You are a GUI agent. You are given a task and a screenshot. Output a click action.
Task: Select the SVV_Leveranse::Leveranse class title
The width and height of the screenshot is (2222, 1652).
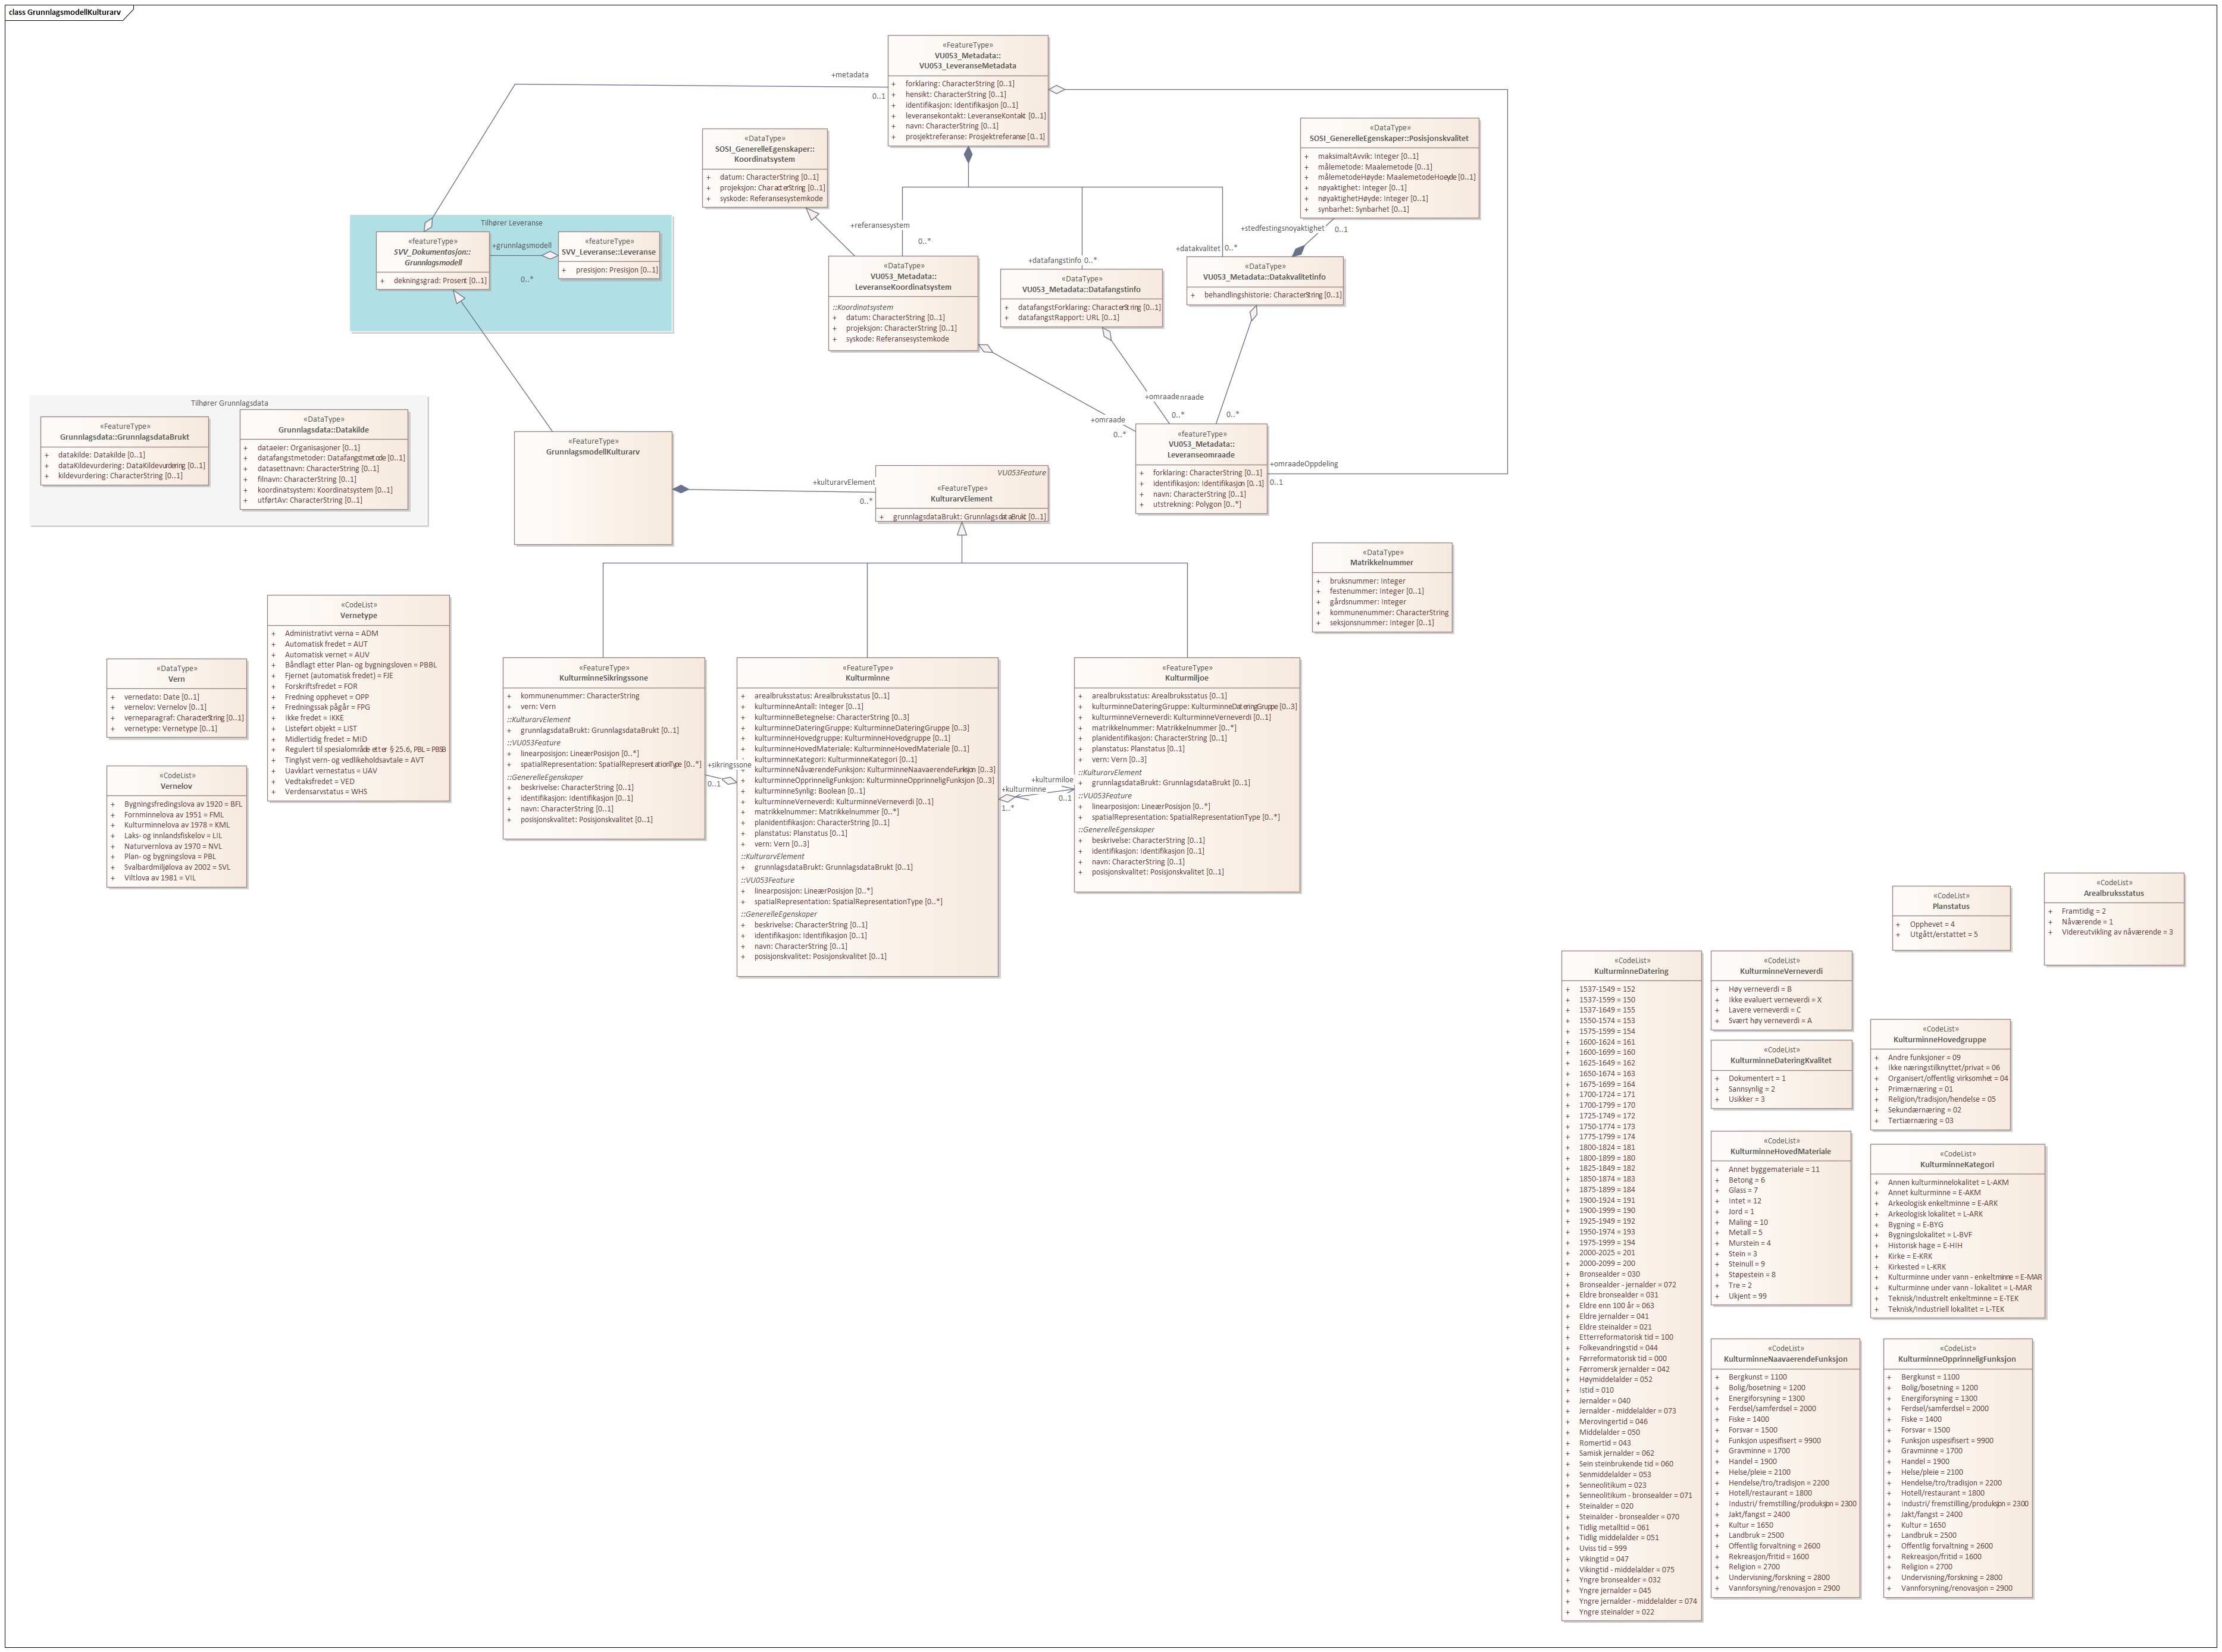point(608,252)
